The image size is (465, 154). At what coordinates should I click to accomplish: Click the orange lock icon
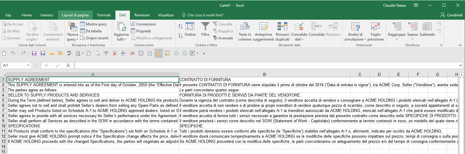(x=158, y=54)
